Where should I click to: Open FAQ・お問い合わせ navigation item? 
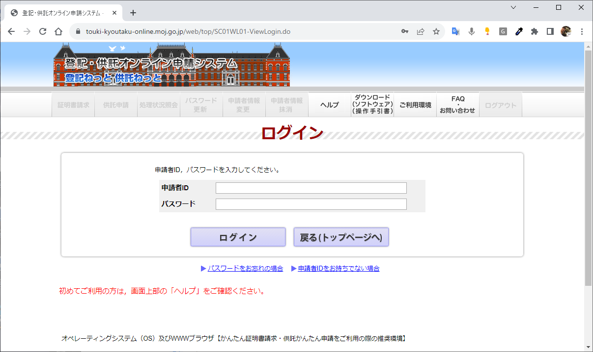click(457, 104)
